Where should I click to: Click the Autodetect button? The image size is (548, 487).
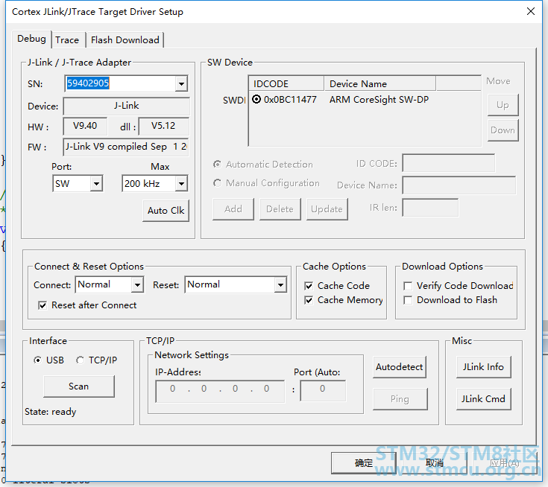coord(400,367)
